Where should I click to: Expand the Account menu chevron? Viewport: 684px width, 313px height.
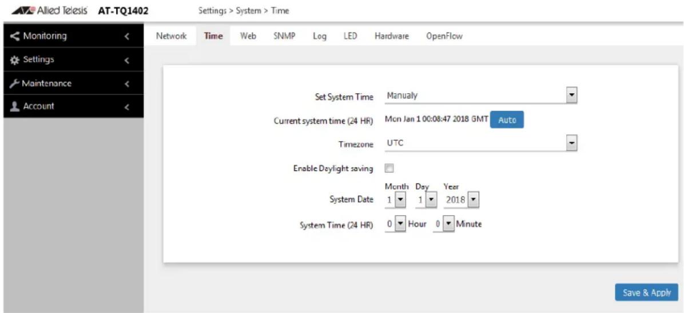(127, 107)
